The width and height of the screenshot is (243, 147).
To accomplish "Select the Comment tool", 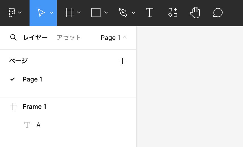I will tap(217, 13).
